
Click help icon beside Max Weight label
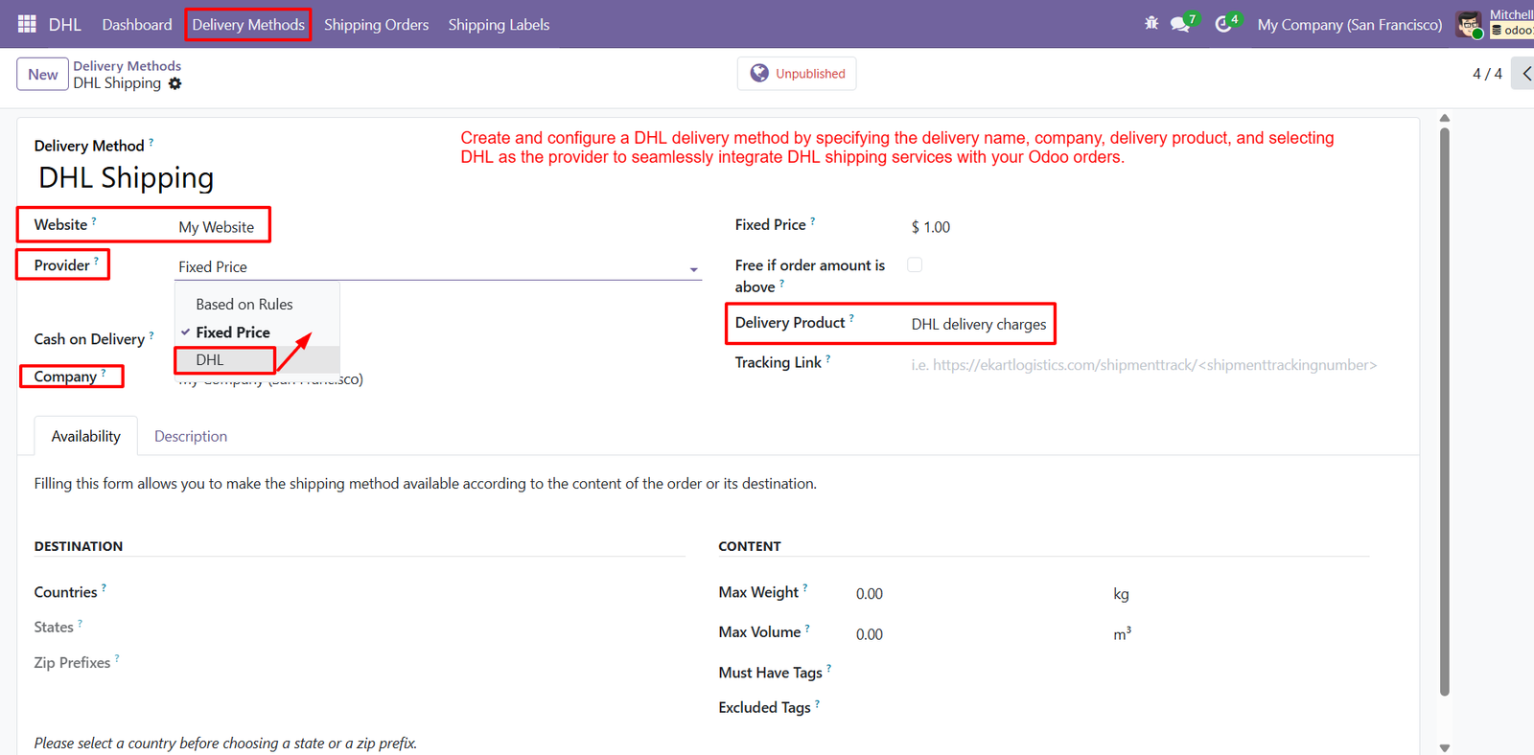tap(805, 587)
